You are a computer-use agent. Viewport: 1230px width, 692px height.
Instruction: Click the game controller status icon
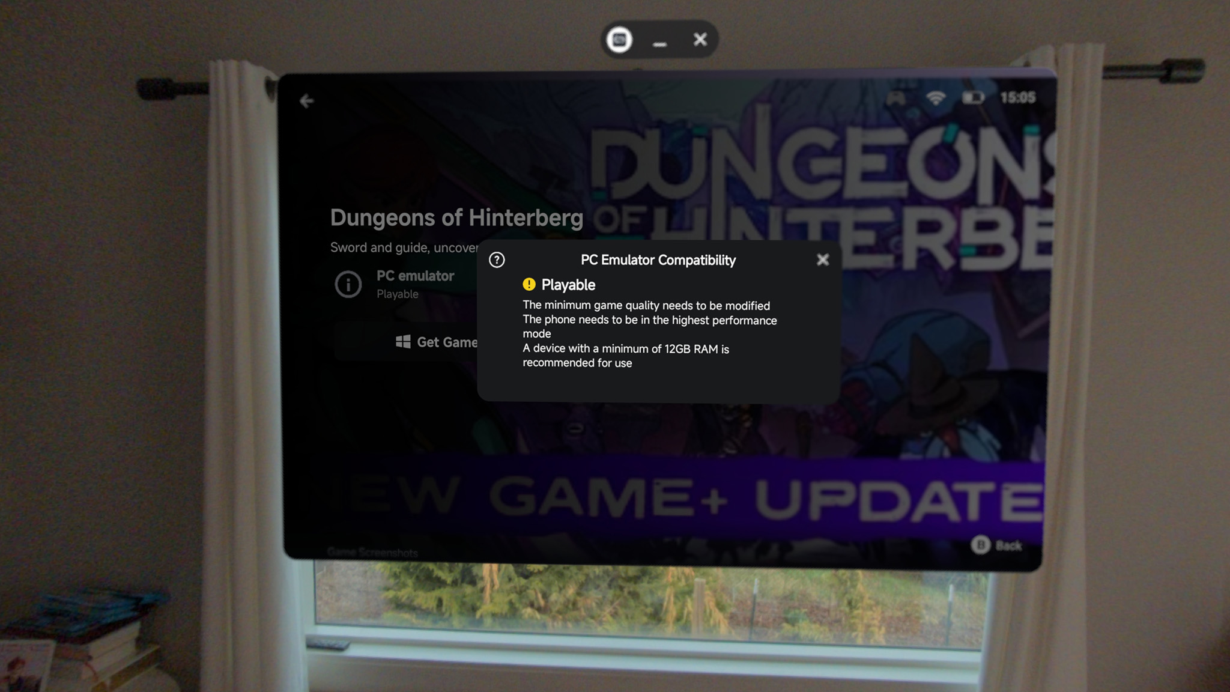pyautogui.click(x=895, y=97)
